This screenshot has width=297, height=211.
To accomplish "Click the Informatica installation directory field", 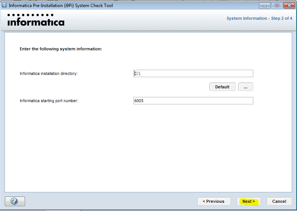I will pyautogui.click(x=193, y=73).
